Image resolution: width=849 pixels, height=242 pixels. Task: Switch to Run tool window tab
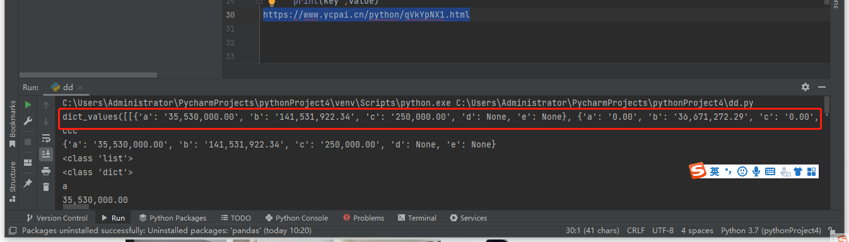point(113,217)
